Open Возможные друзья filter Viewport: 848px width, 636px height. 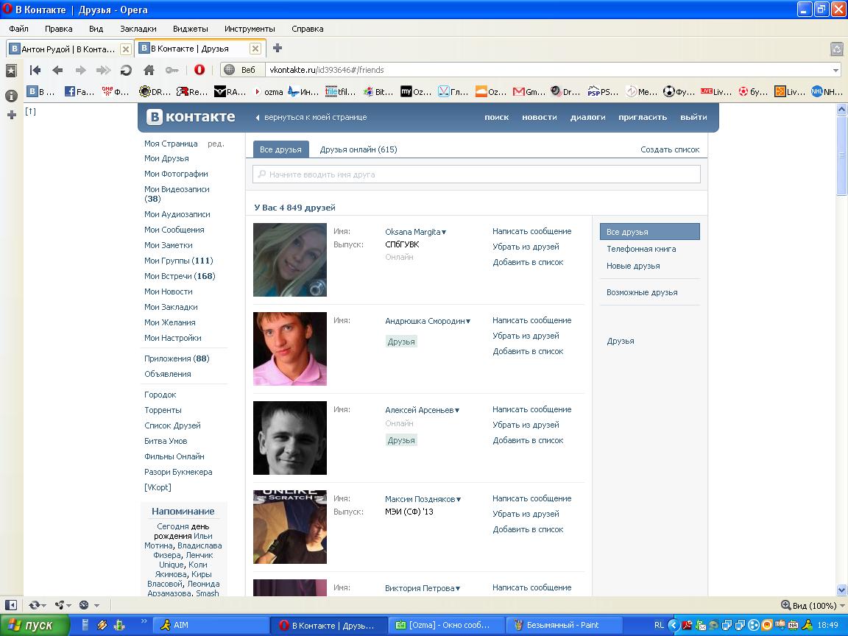click(642, 292)
